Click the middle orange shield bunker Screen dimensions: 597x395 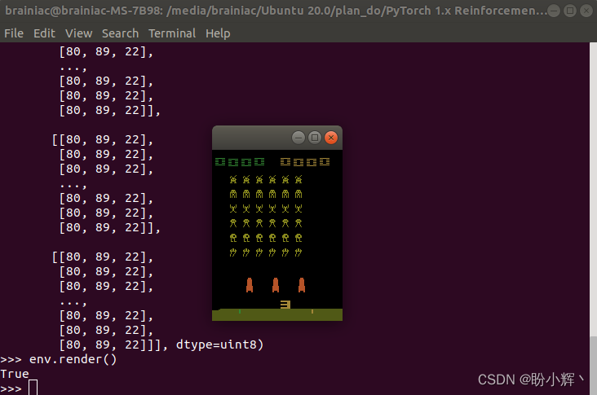276,285
